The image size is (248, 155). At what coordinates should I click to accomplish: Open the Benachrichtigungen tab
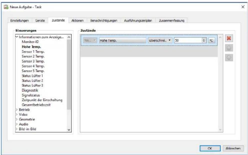pyautogui.click(x=104, y=20)
